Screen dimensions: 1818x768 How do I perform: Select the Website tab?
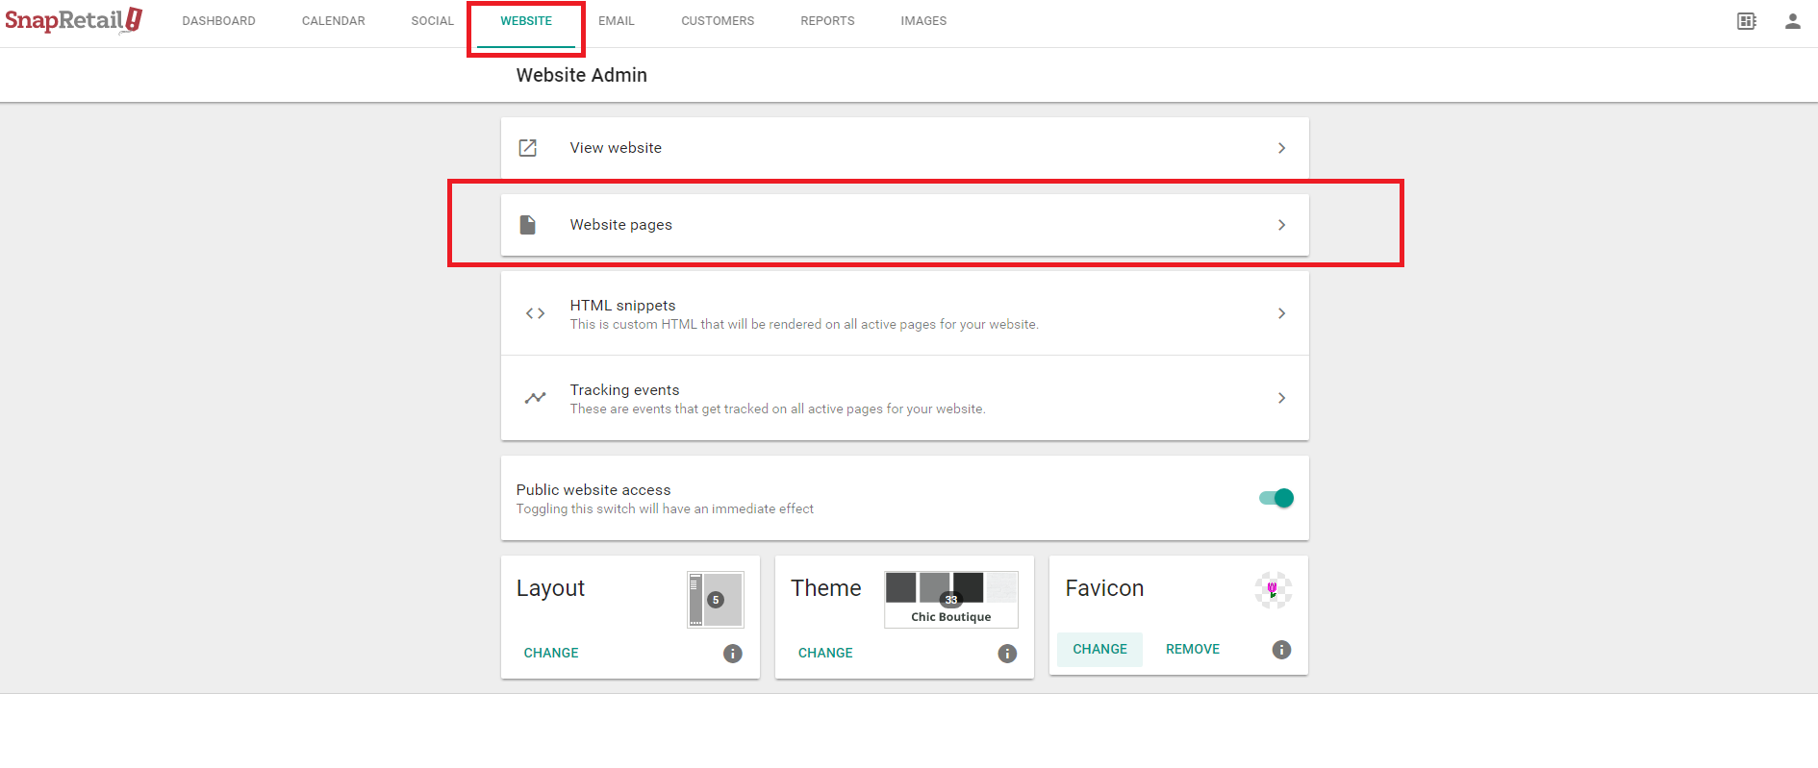click(x=526, y=21)
